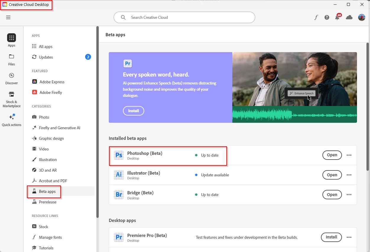Click Installed beta apps heading
Screen dimensions: 370x252
click(128, 138)
